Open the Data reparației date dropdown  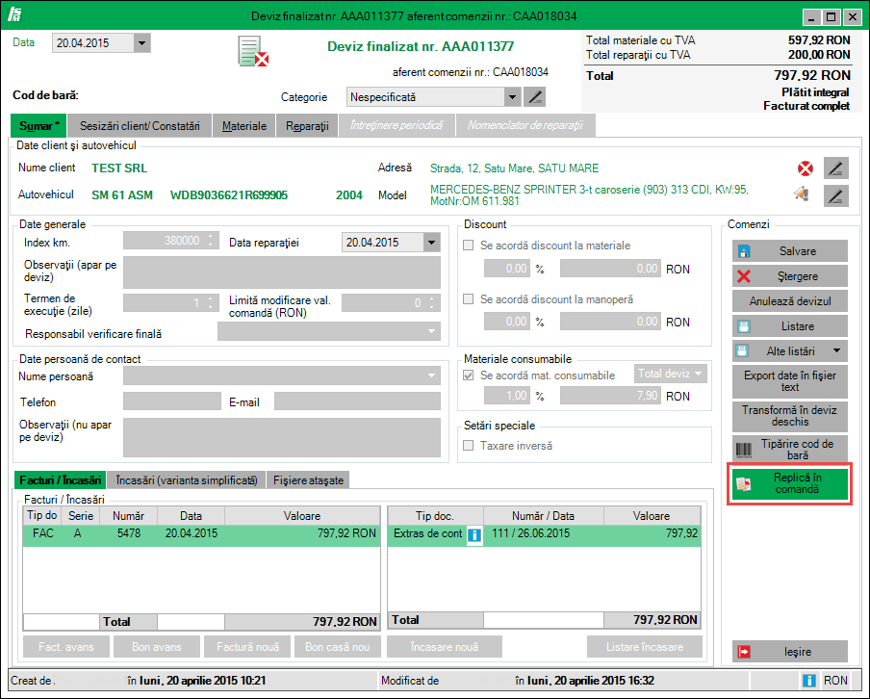click(x=432, y=242)
